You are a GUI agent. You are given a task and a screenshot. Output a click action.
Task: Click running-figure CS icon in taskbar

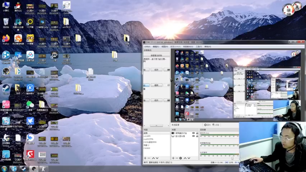(43, 169)
